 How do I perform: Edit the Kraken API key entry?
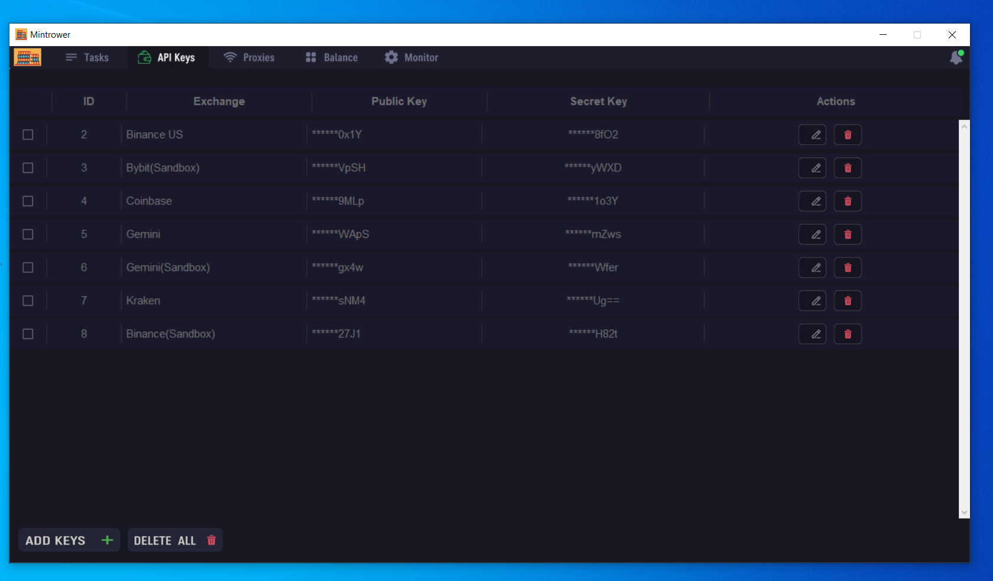pyautogui.click(x=812, y=301)
